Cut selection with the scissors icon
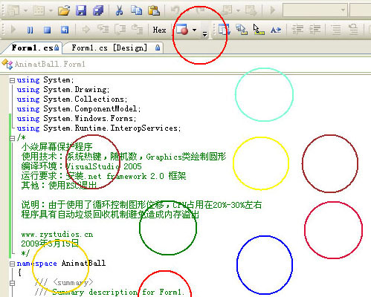Screen dimensions: 371x297 tap(120, 11)
